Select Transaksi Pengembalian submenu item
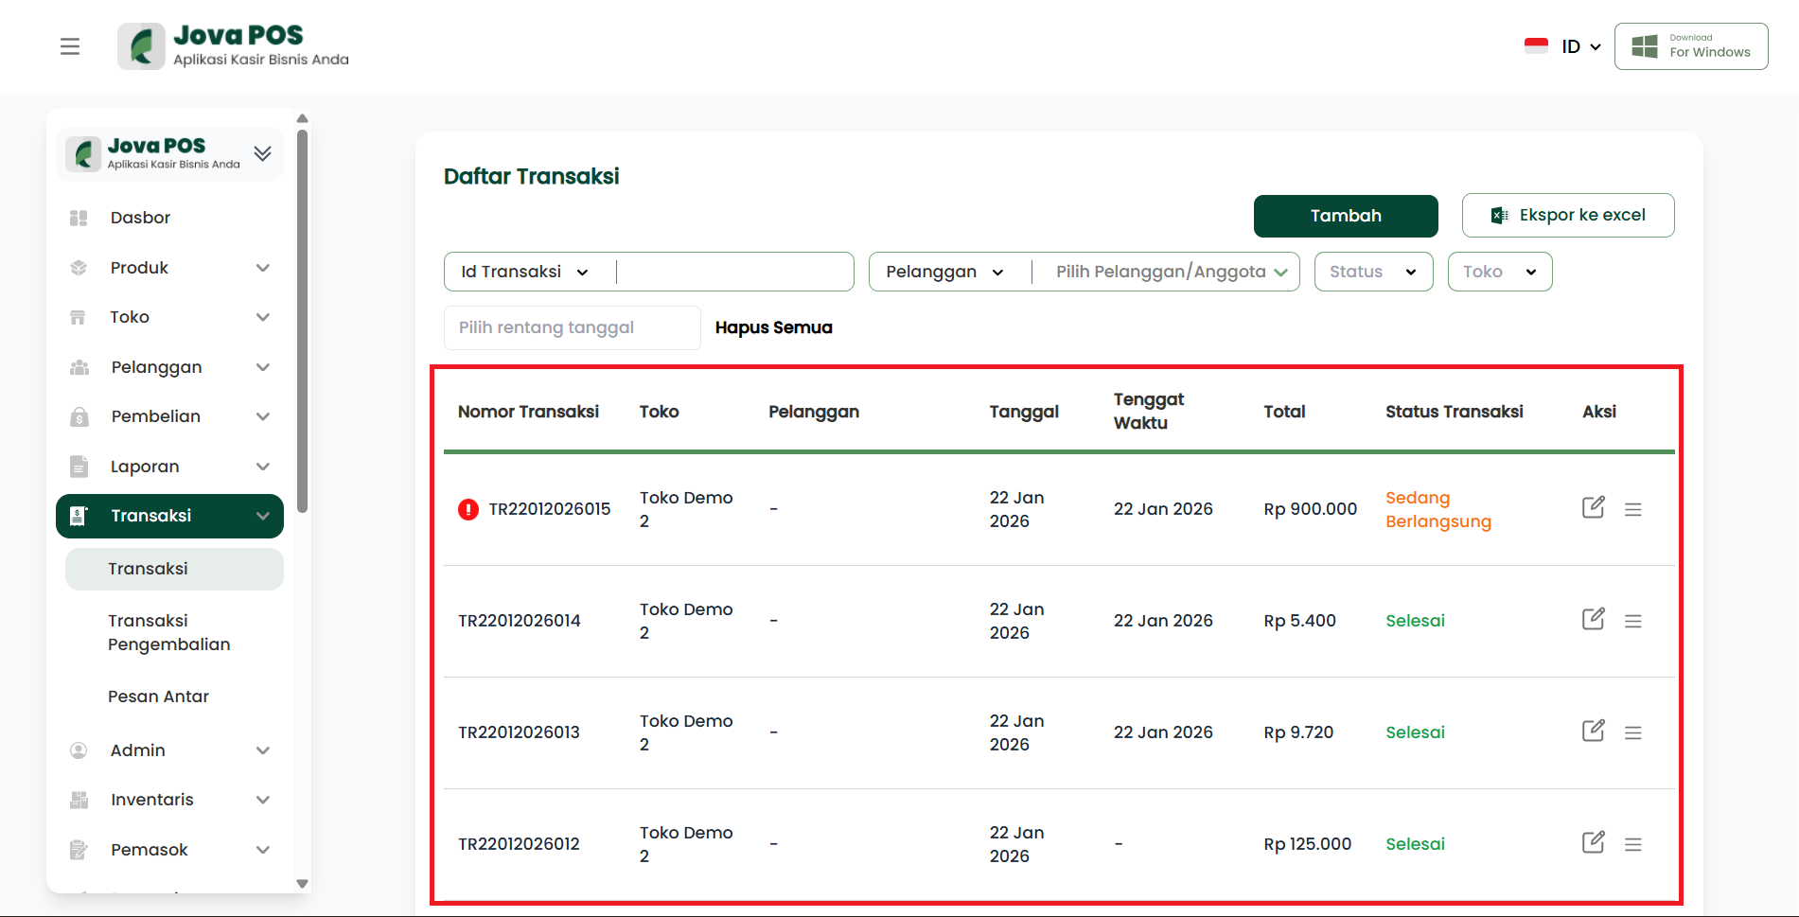Image resolution: width=1799 pixels, height=917 pixels. [x=168, y=632]
